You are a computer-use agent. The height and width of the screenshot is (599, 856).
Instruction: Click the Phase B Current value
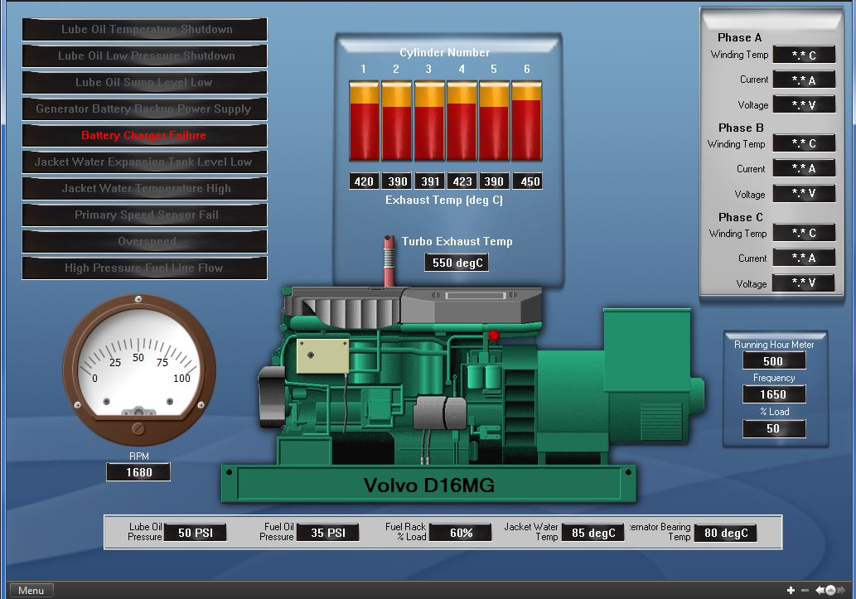[x=804, y=169]
